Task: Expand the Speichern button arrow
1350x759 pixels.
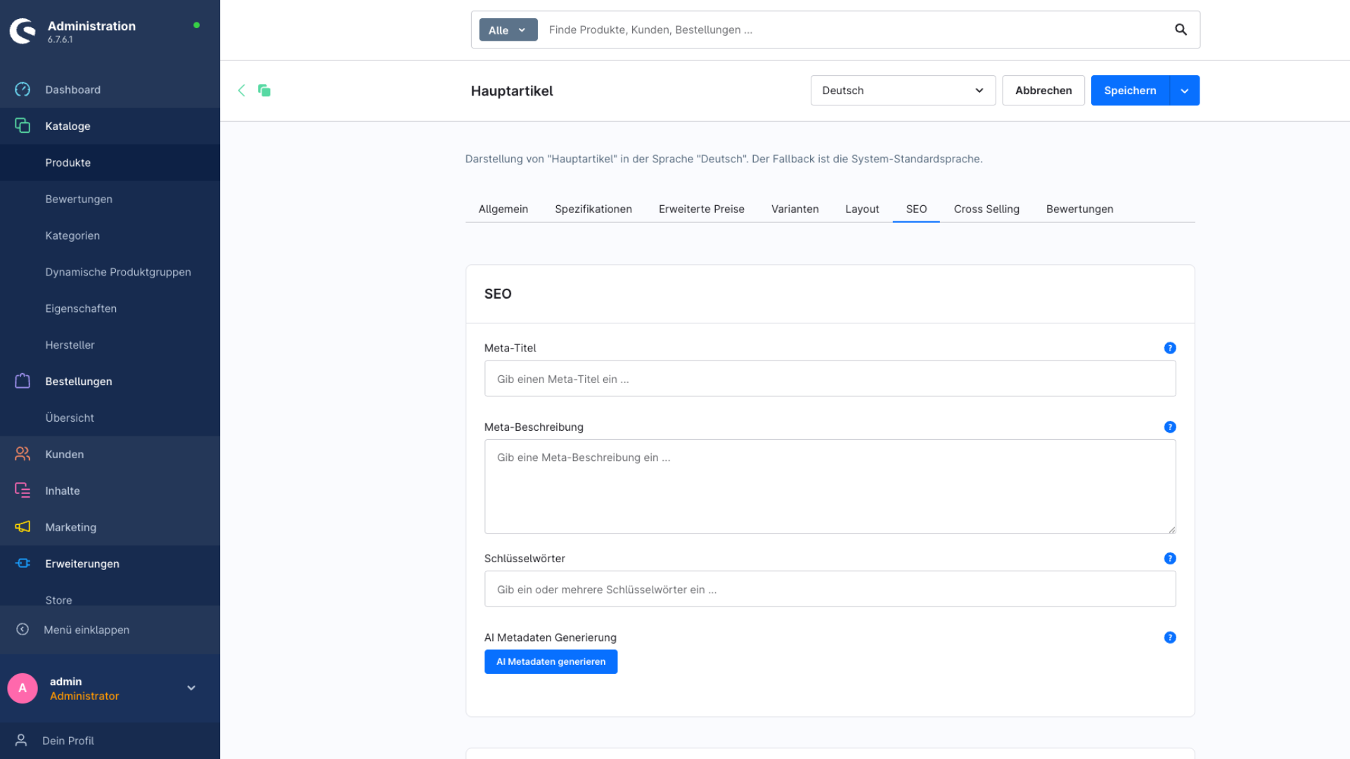Action: tap(1185, 90)
